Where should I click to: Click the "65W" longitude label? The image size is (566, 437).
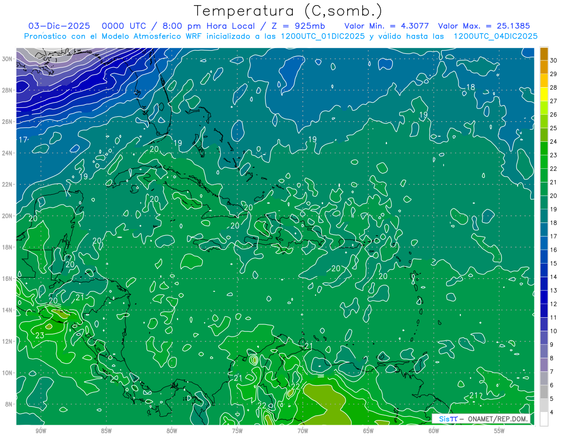pos(368,431)
